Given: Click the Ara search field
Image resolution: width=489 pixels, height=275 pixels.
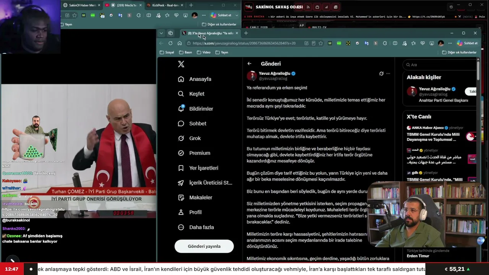Looking at the screenshot, I should 439,65.
